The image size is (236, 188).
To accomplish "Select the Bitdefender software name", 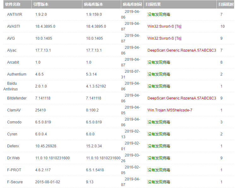I will click(x=17, y=98).
